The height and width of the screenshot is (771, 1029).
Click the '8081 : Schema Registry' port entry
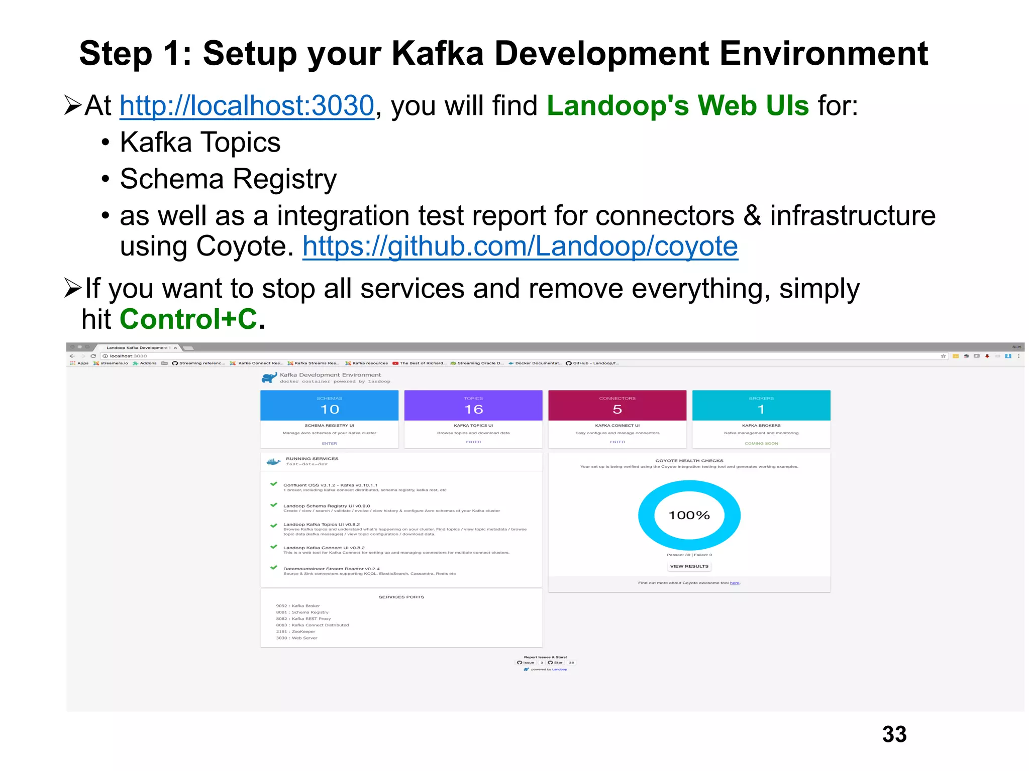[x=302, y=612]
